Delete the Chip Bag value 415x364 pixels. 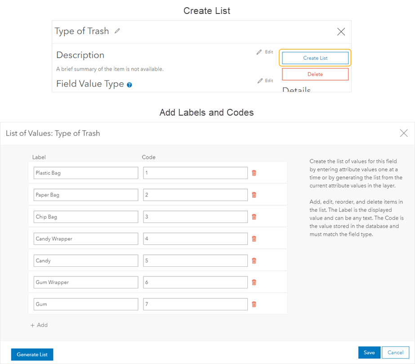(254, 216)
